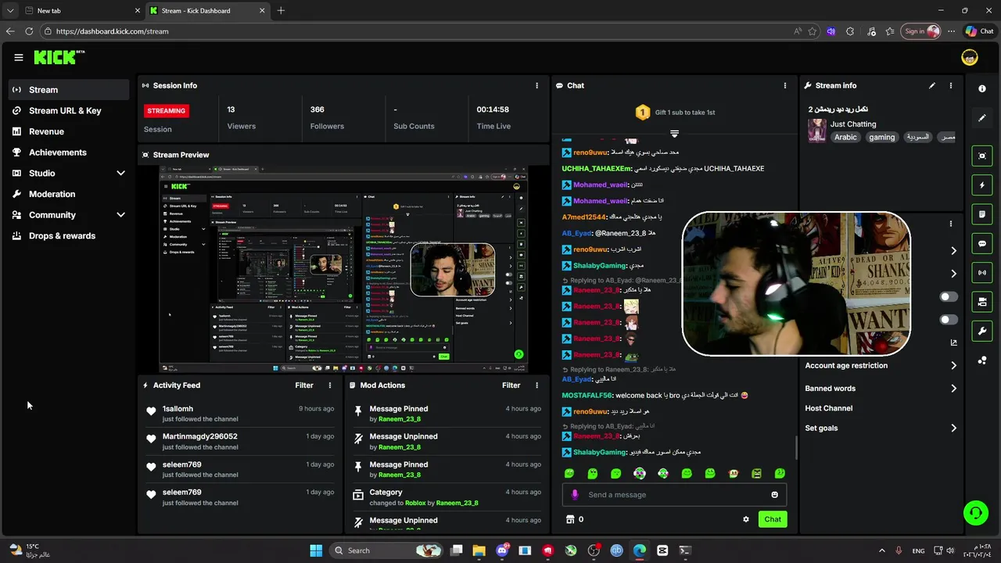
Task: Open the hamburger menu beside Kick logo
Action: 19,57
